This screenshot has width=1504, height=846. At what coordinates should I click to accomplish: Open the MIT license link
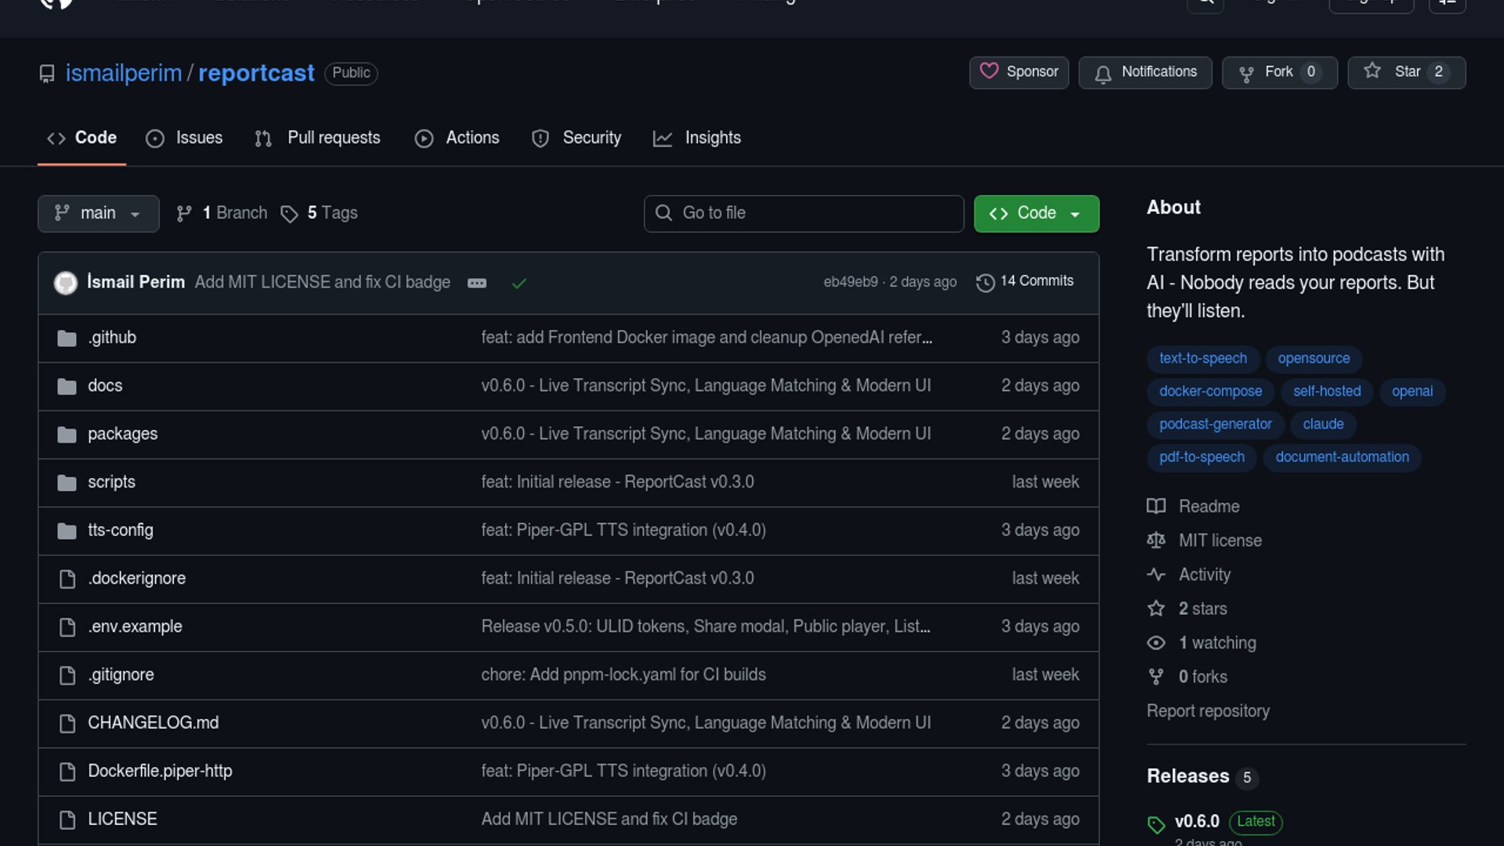1220,540
